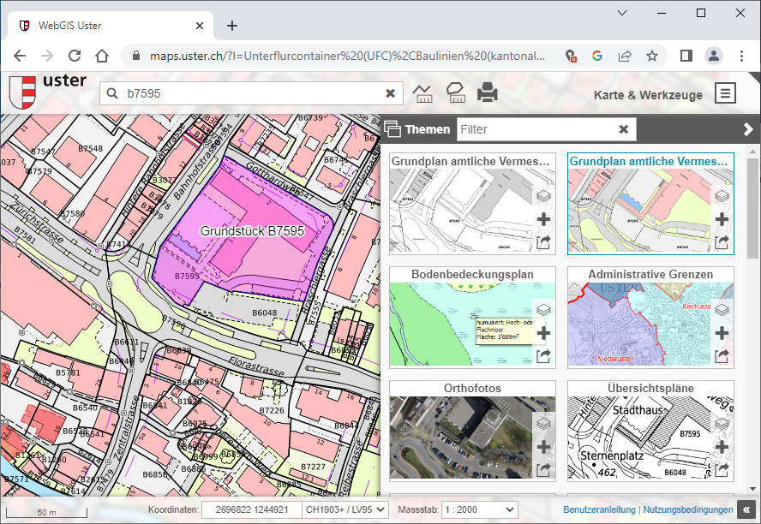Clear the theme Filter field using its X icon
The width and height of the screenshot is (761, 524).
(x=623, y=128)
